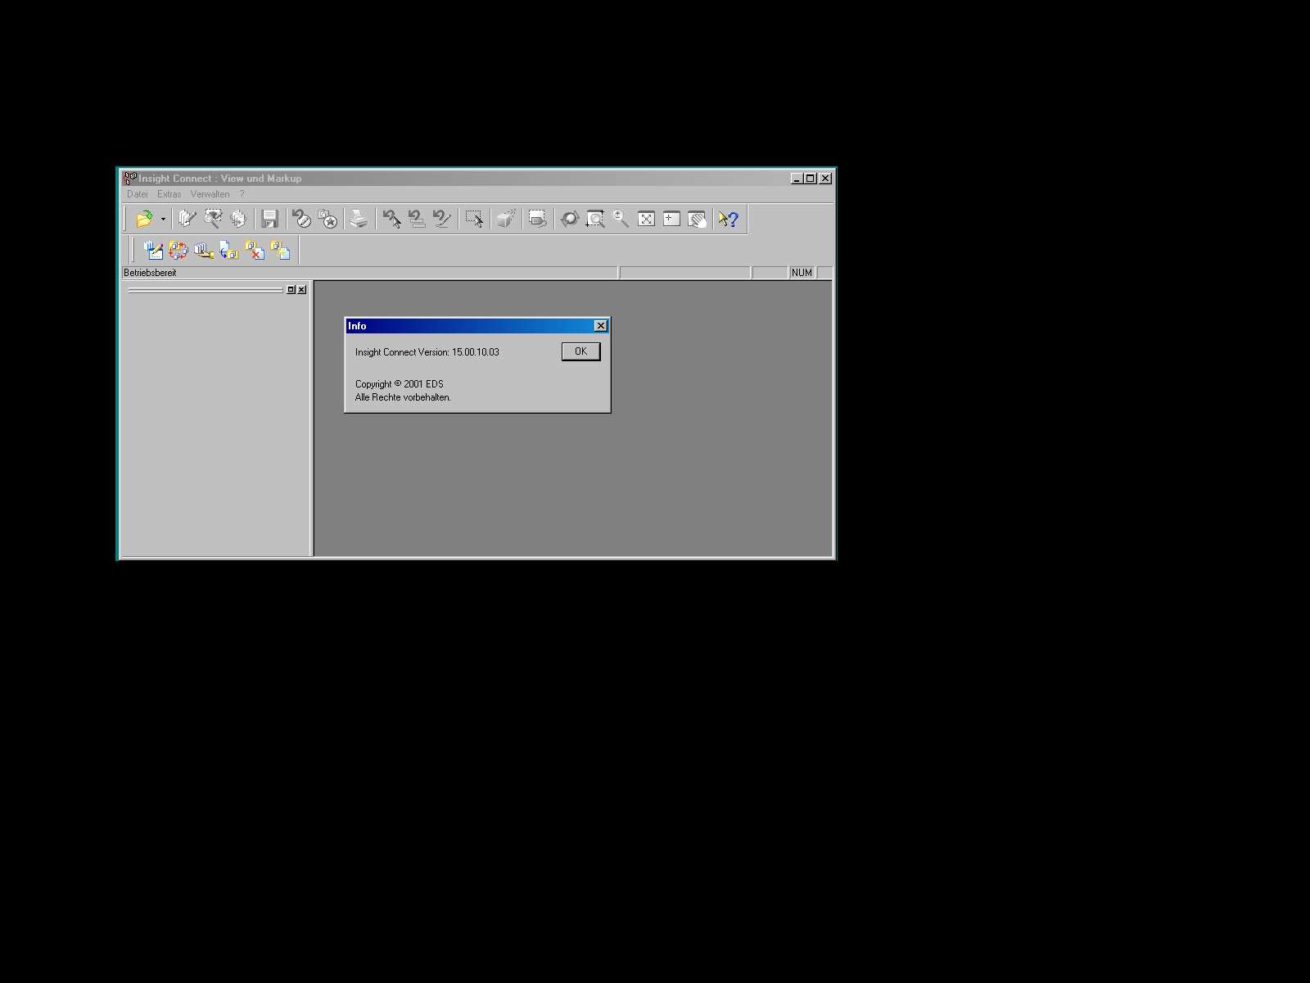Click the documents with pencil toolbar icon

tap(187, 219)
